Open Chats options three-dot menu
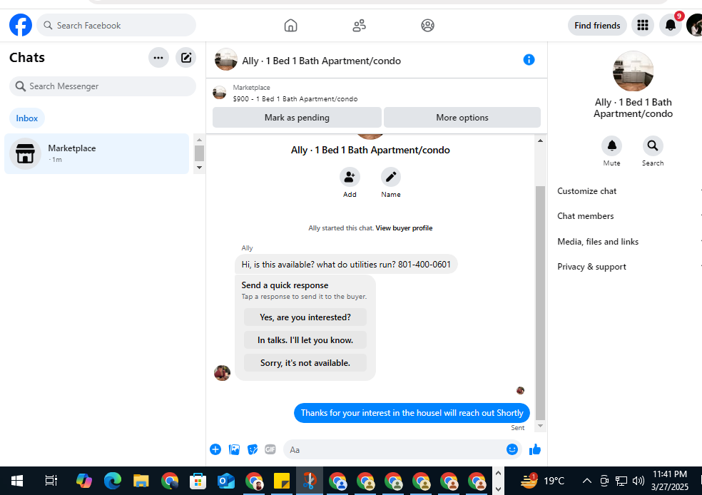The height and width of the screenshot is (495, 702). click(158, 58)
